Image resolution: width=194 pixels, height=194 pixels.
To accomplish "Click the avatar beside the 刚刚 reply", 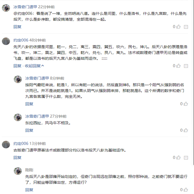I will 18,171.
